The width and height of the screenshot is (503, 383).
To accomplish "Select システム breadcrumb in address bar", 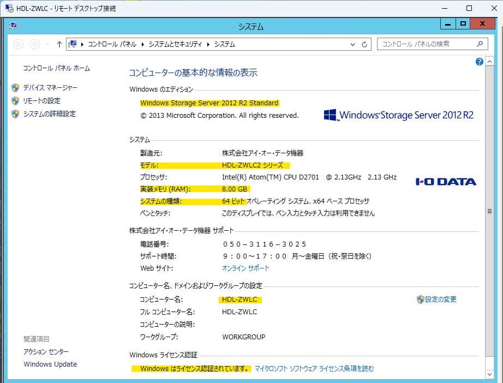I will (x=225, y=44).
